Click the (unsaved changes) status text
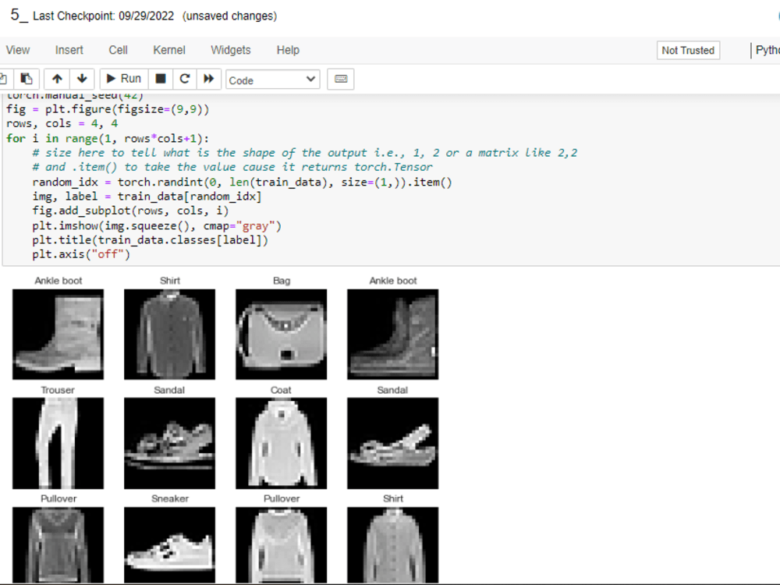The image size is (780, 585). tap(230, 16)
